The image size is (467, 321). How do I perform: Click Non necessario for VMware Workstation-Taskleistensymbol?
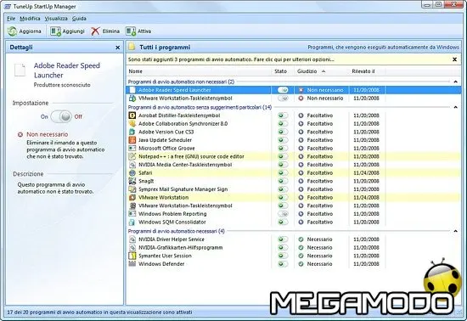(325, 99)
